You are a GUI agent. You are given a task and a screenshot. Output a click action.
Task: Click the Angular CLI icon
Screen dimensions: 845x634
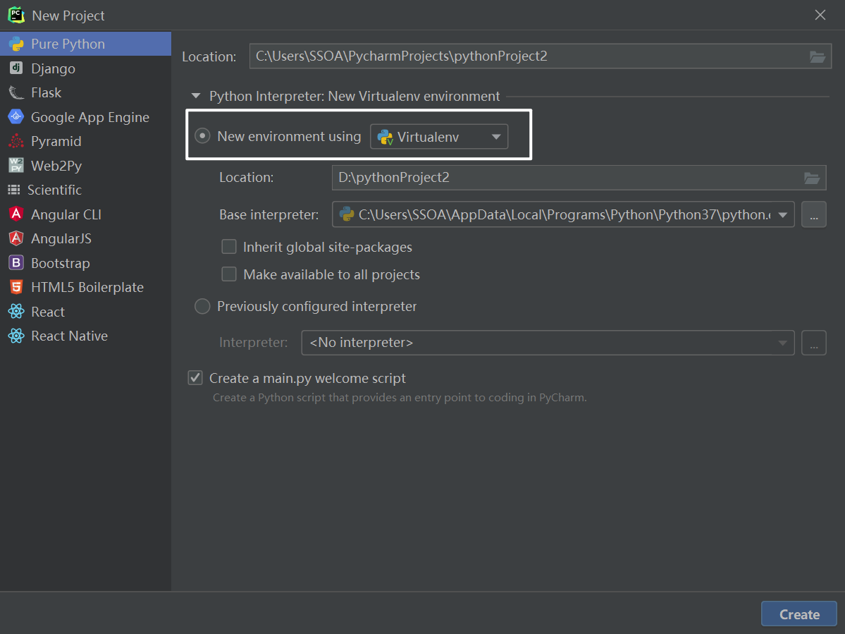tap(16, 214)
